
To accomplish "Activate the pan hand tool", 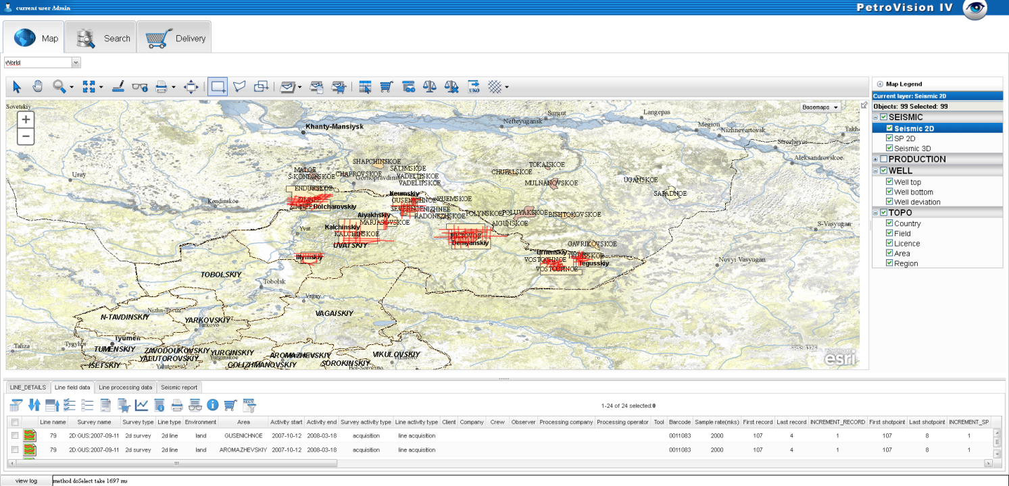I will (x=38, y=86).
